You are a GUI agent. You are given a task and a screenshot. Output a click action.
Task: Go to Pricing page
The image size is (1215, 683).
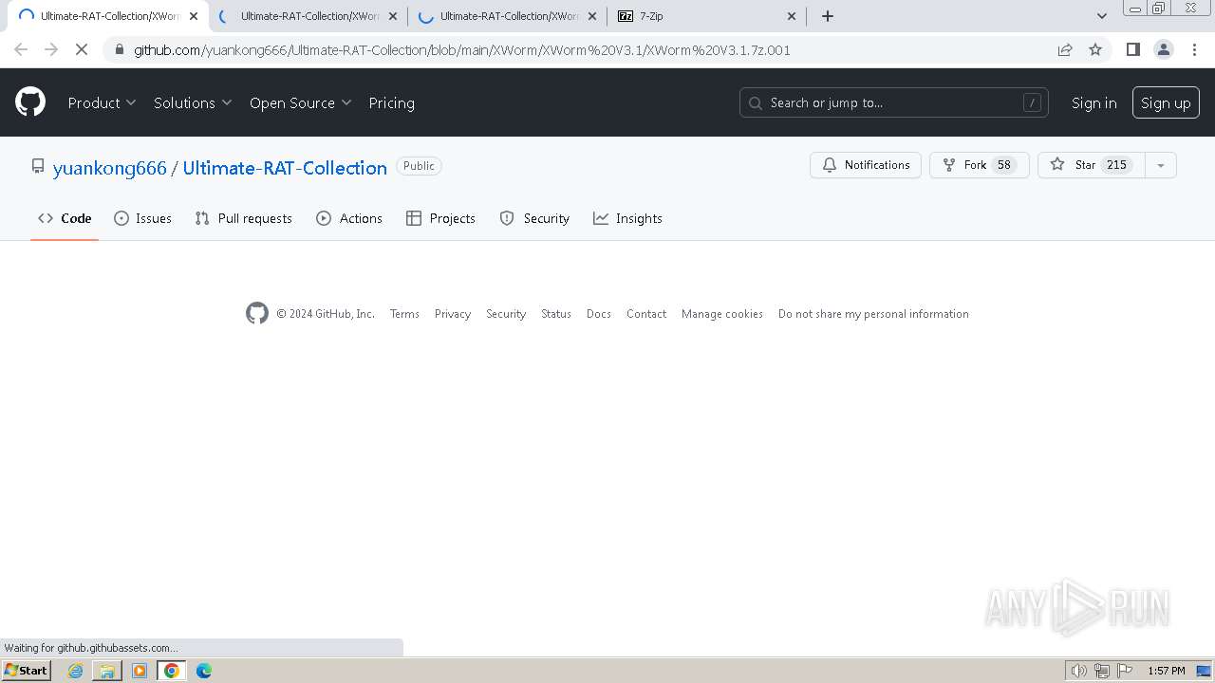[391, 102]
